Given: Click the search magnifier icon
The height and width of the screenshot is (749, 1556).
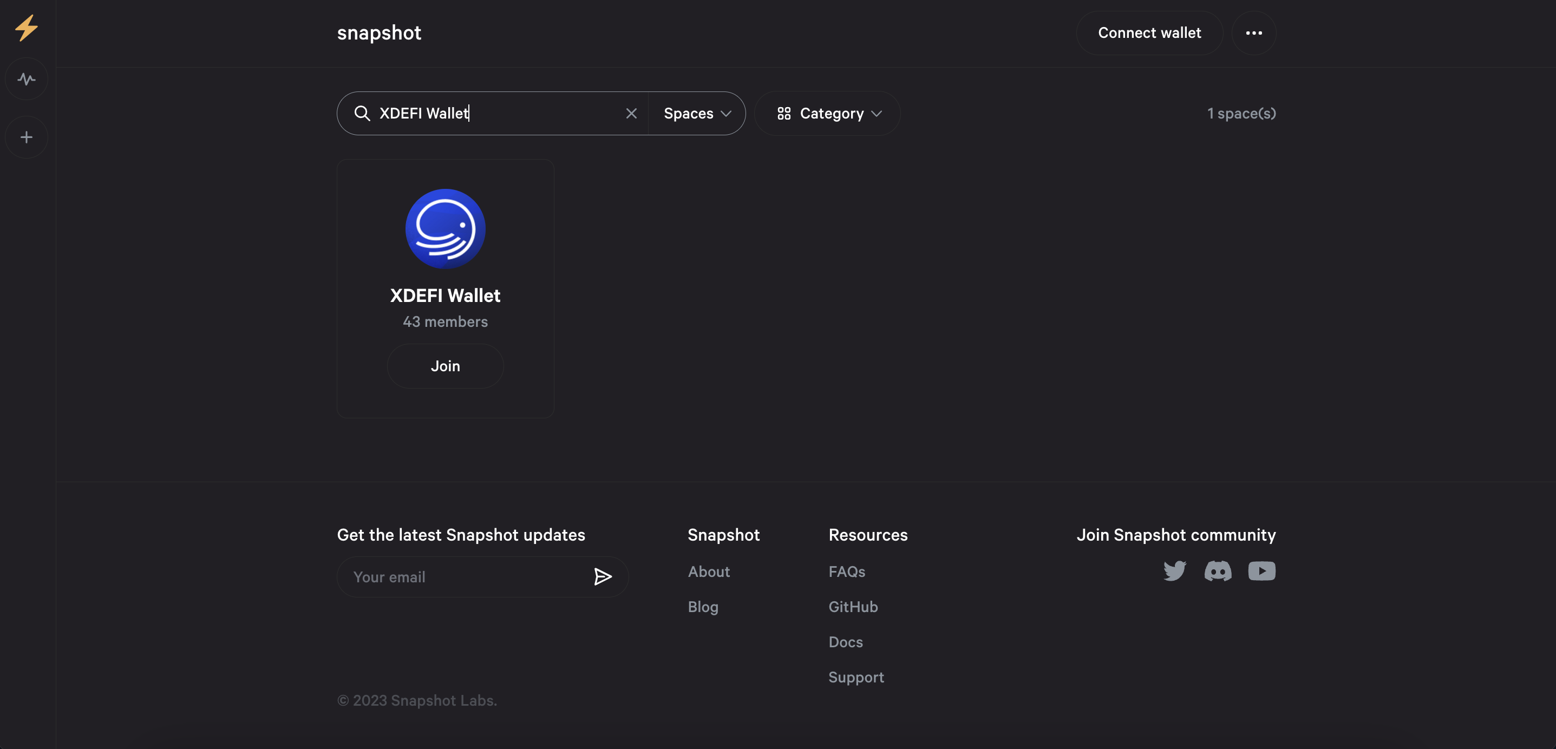Looking at the screenshot, I should [362, 114].
